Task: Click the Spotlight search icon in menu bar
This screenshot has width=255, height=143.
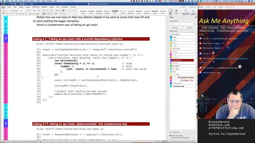Action: click(x=246, y=1)
